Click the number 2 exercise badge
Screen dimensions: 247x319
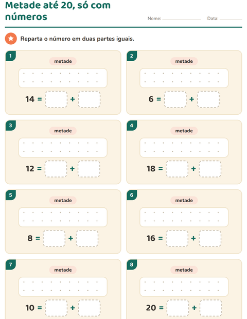pyautogui.click(x=132, y=56)
